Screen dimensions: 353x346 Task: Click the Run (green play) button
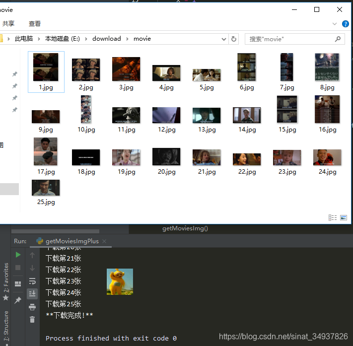pyautogui.click(x=18, y=255)
